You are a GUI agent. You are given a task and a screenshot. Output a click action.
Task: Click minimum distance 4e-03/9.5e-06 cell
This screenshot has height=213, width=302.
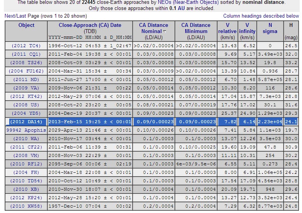(x=196, y=164)
